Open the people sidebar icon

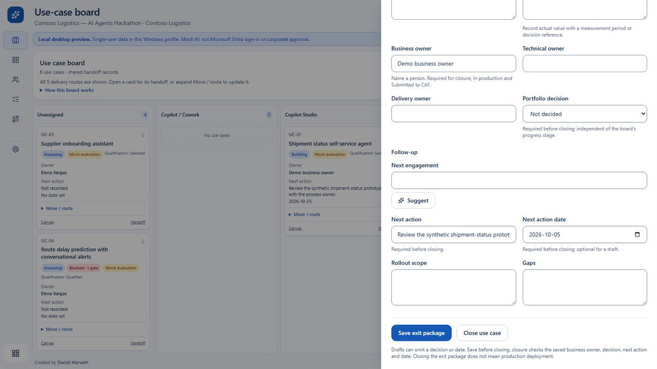(15, 80)
